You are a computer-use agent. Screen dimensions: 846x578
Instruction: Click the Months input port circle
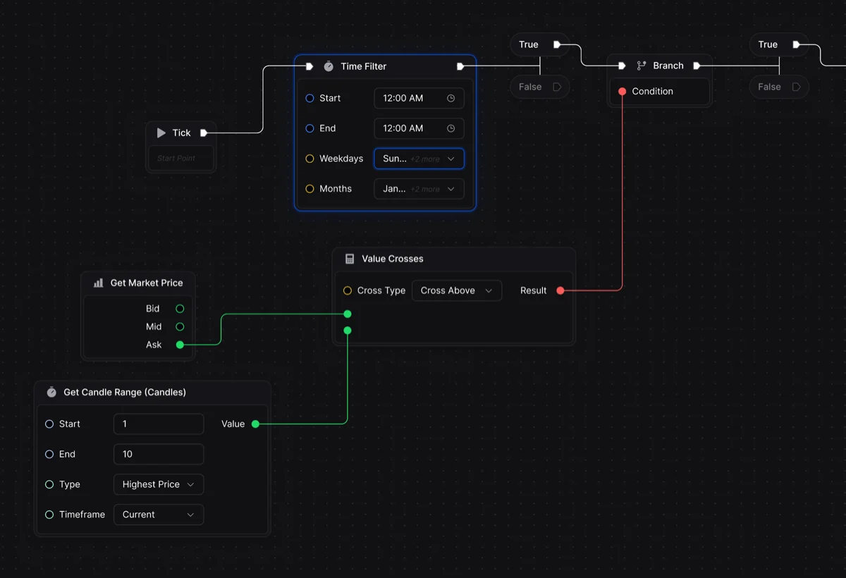pyautogui.click(x=309, y=189)
